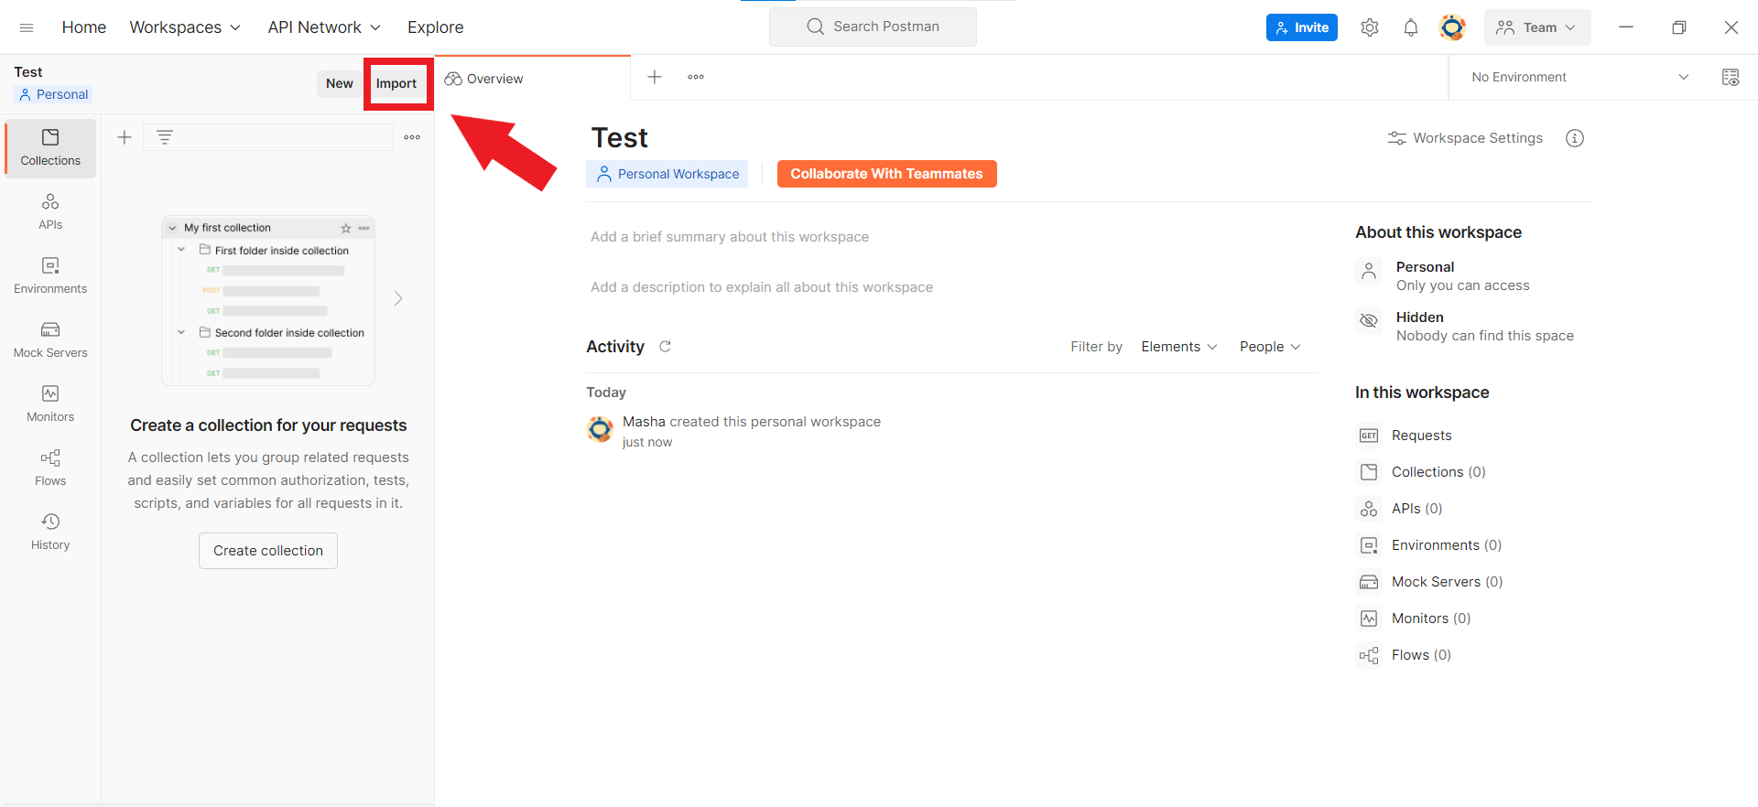The height and width of the screenshot is (807, 1758).
Task: Open the notifications bell icon
Action: (x=1411, y=27)
